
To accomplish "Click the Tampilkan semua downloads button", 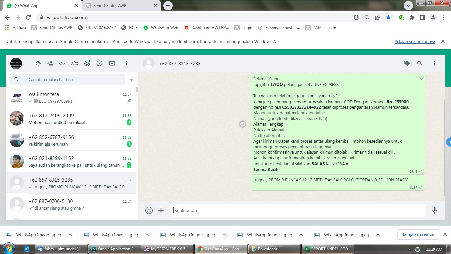I will [418, 234].
